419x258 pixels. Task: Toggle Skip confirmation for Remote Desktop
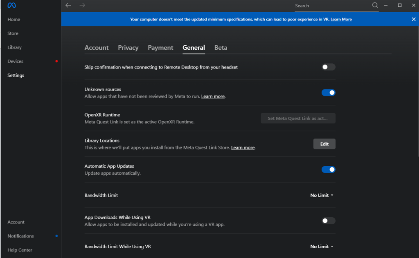pos(328,67)
